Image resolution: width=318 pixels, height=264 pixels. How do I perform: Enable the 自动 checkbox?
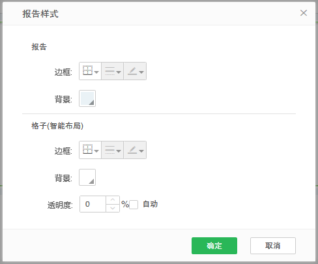pos(134,205)
